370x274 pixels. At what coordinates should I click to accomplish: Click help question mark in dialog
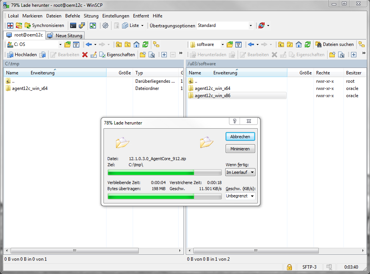(235, 121)
